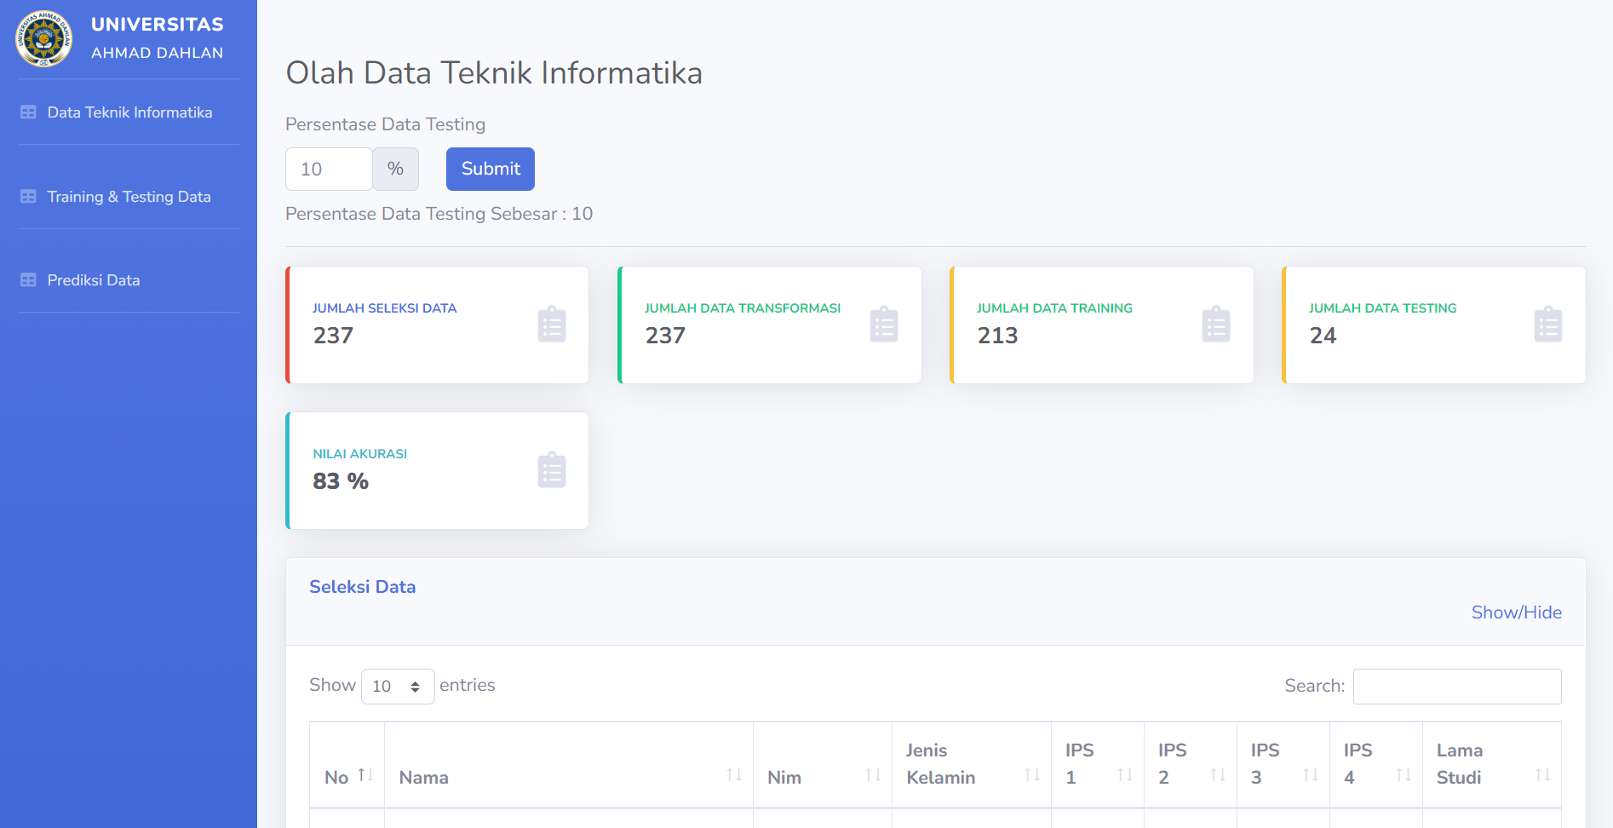Submit the testing data percentage
Image resolution: width=1613 pixels, height=828 pixels.
coord(490,169)
